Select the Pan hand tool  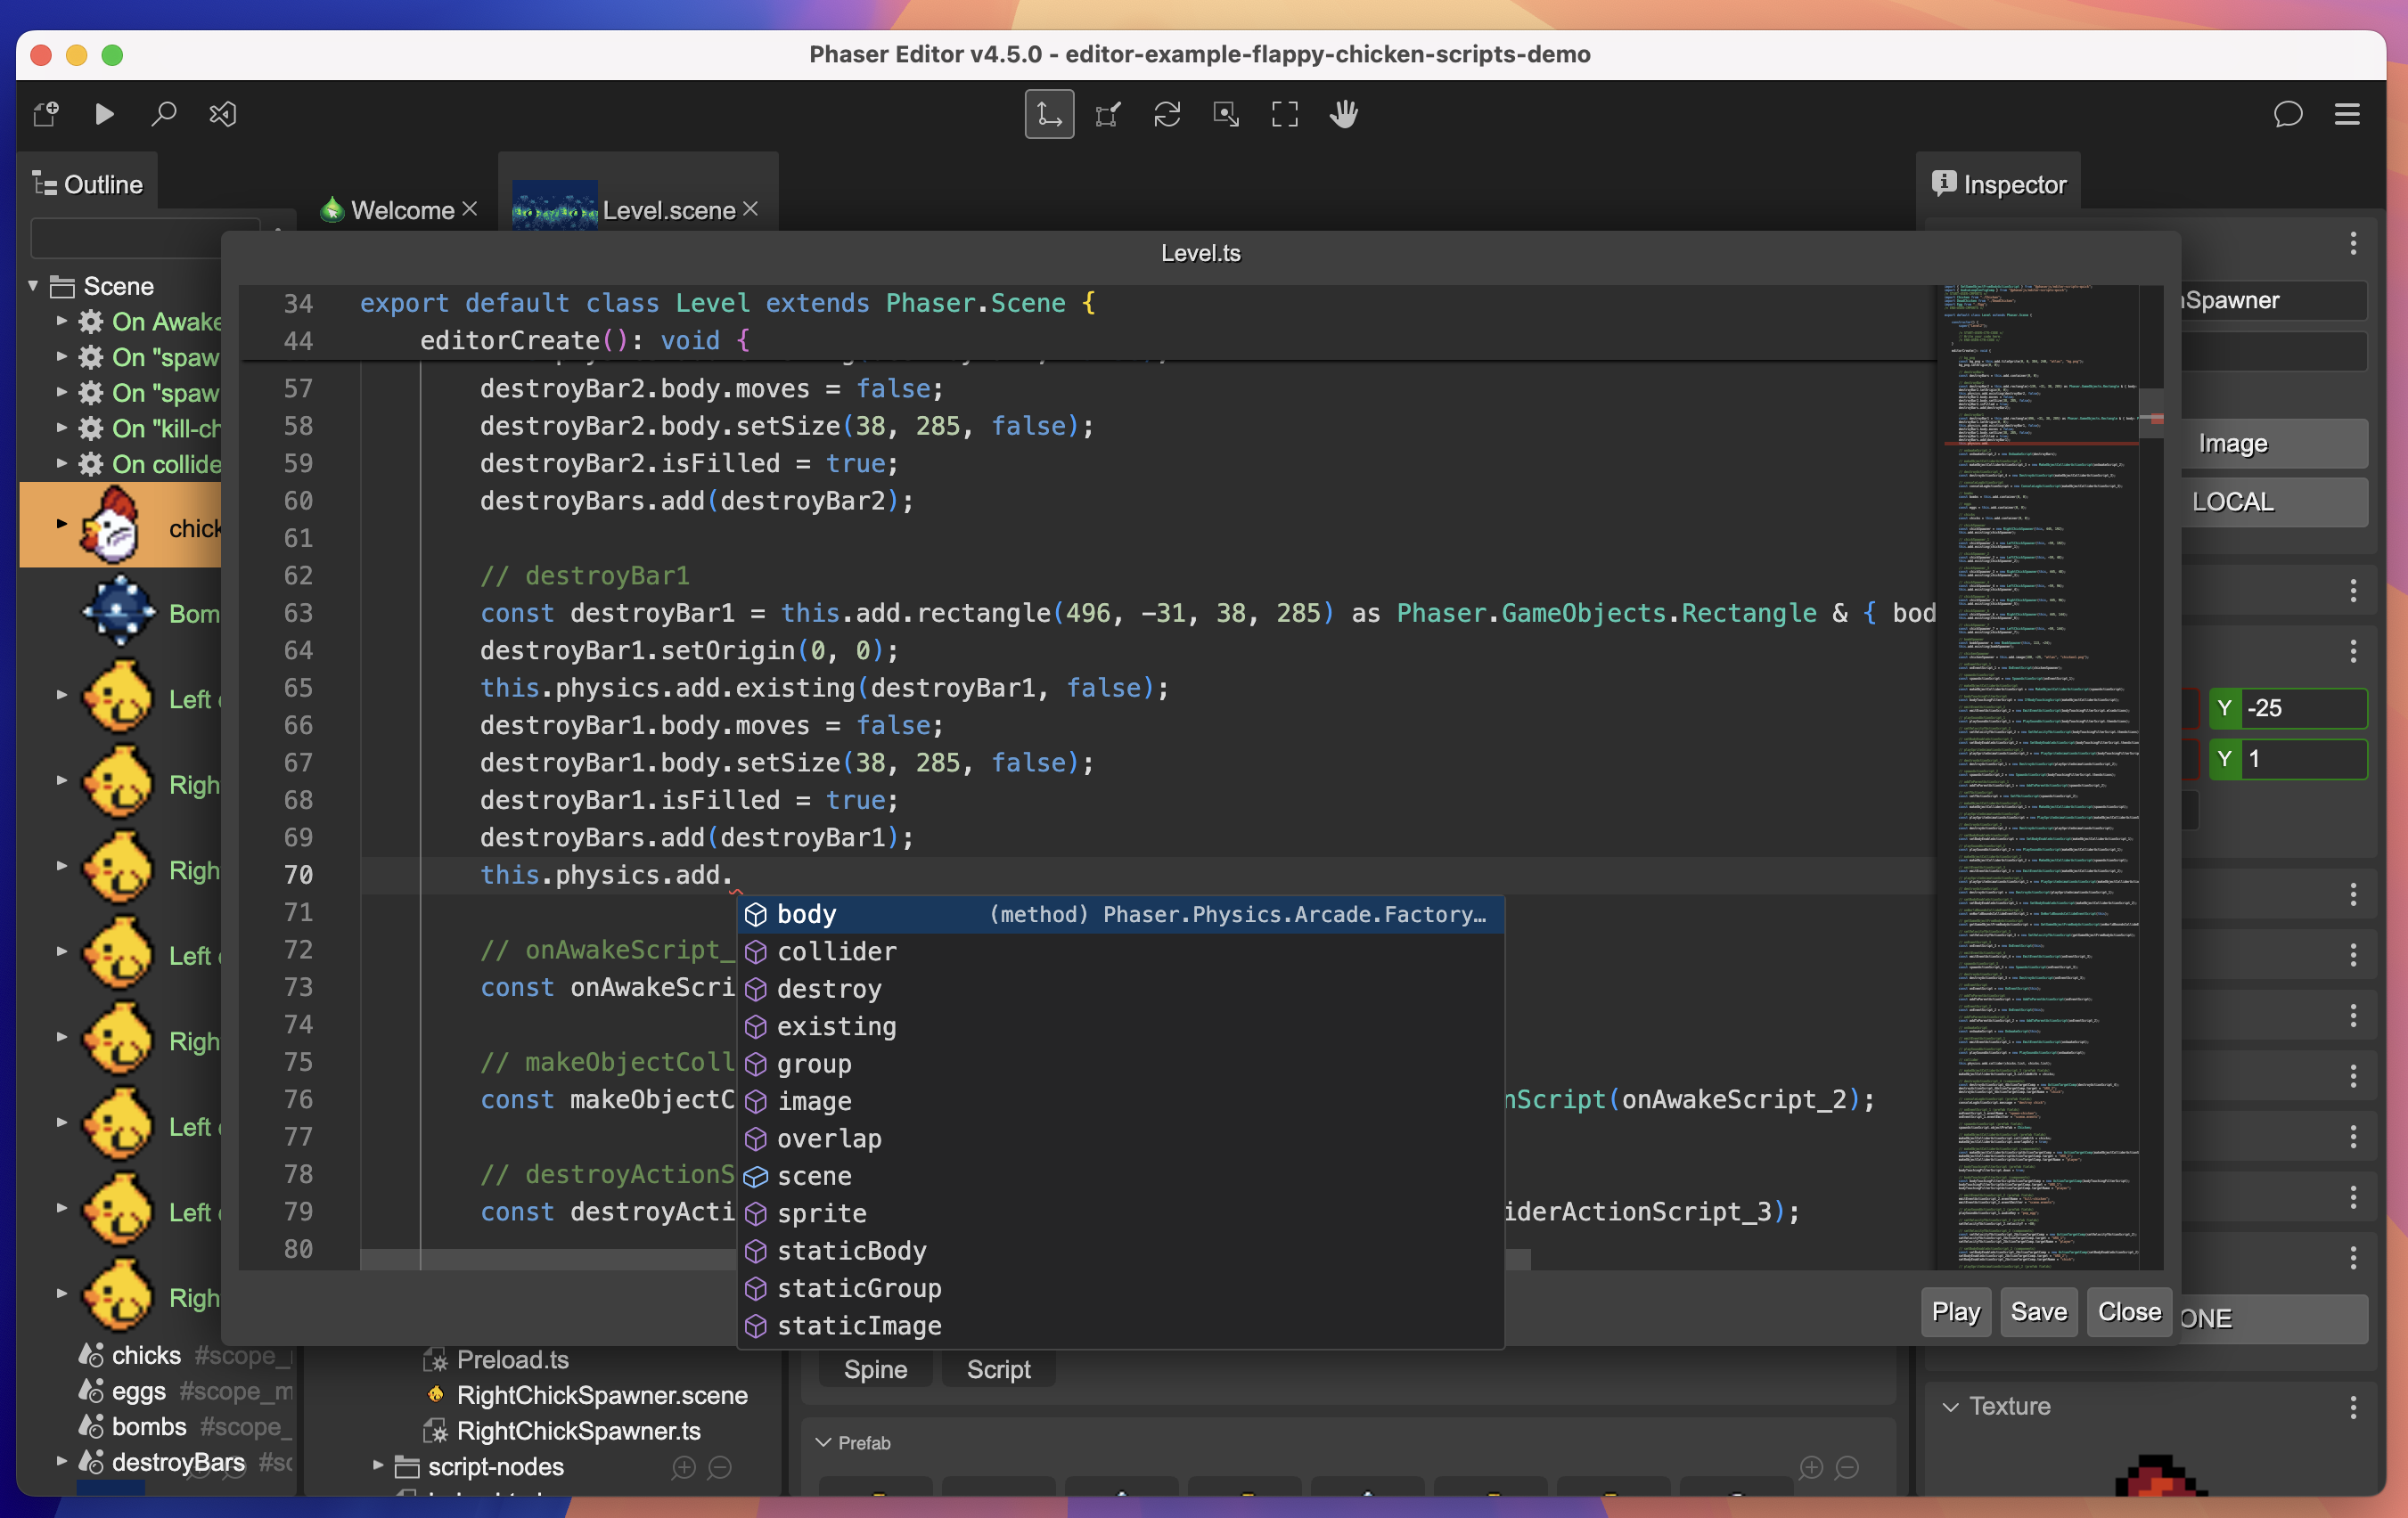coord(1344,114)
